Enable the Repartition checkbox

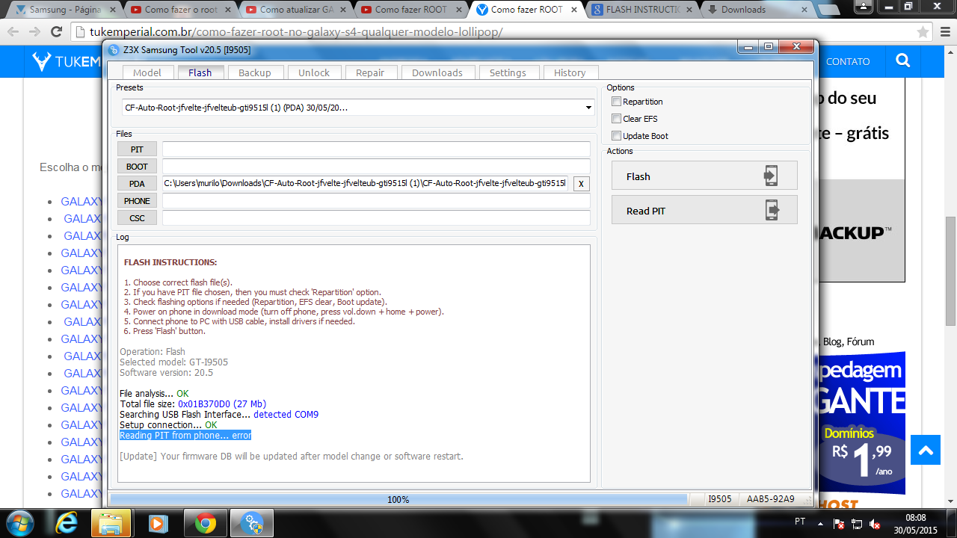tap(616, 102)
